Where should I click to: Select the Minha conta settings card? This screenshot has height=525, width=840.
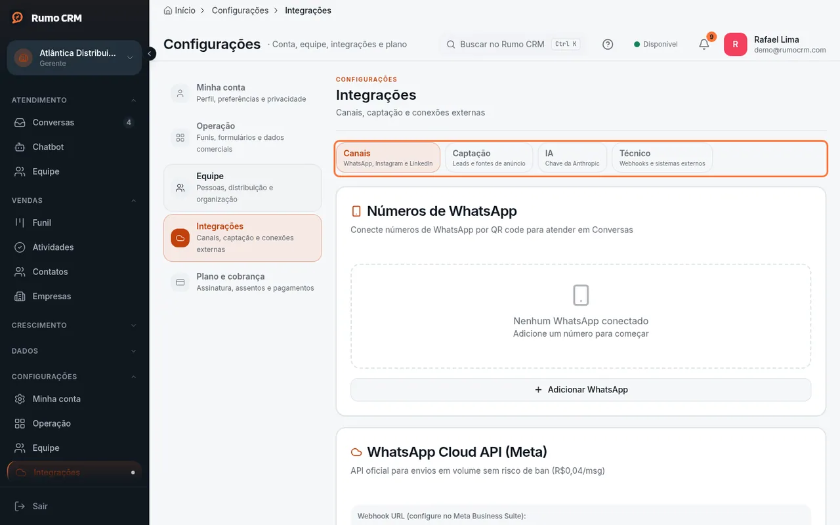point(242,93)
